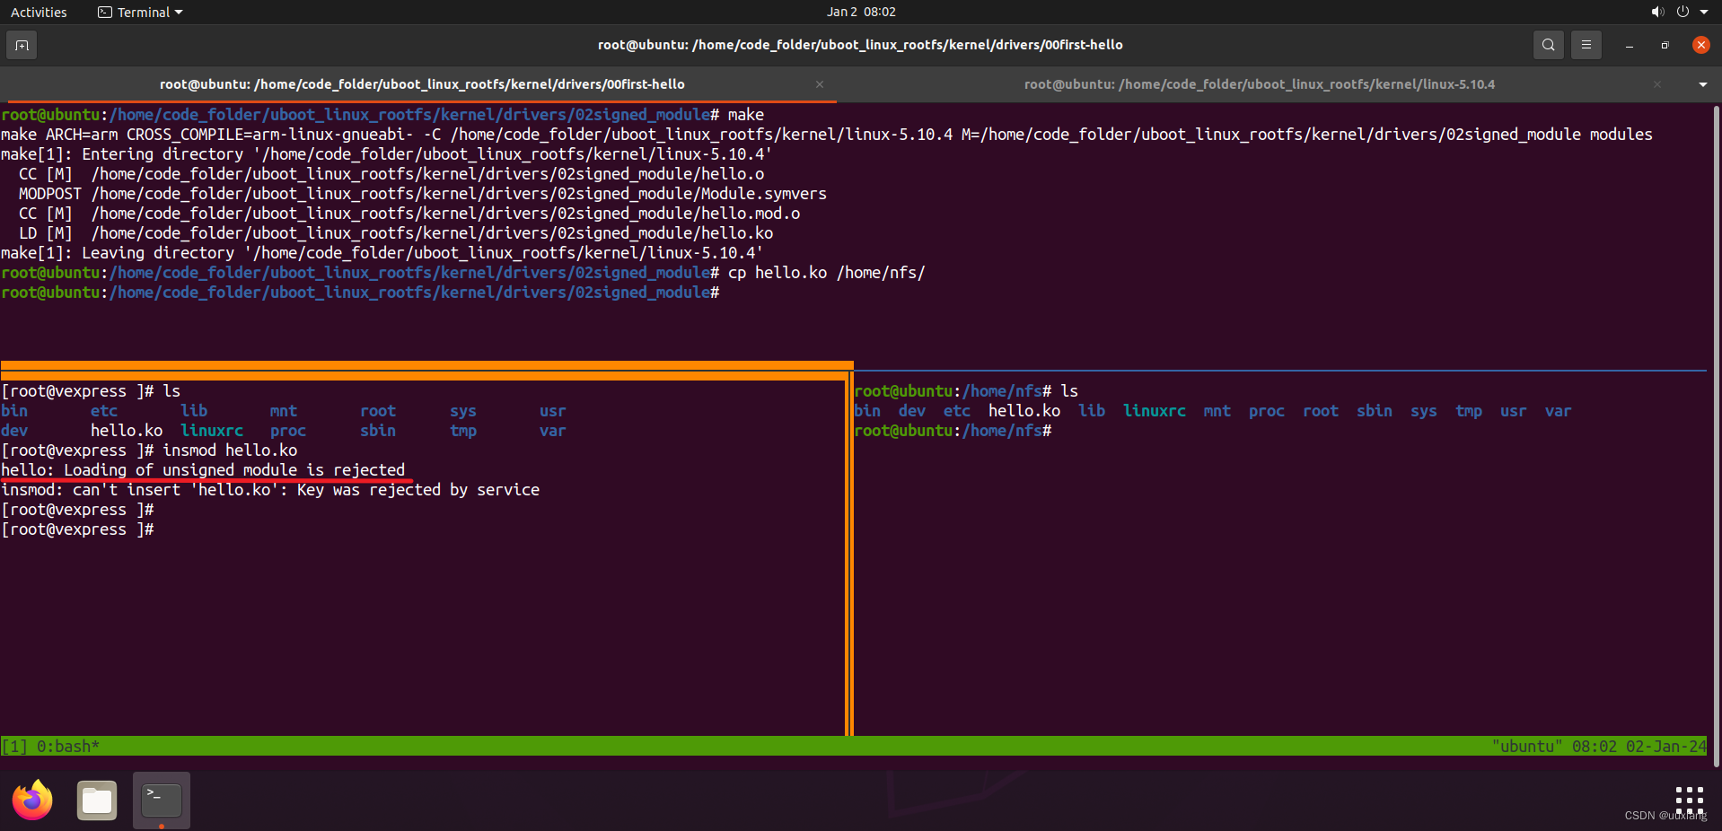Click the window title bar path text

point(860,45)
